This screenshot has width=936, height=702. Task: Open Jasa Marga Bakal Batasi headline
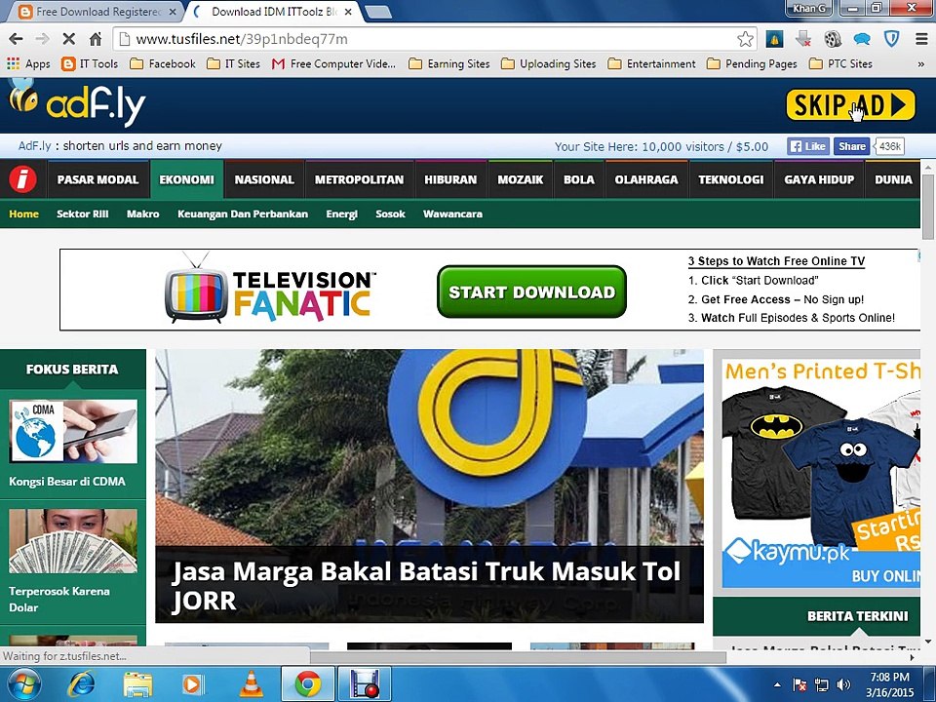coord(426,586)
